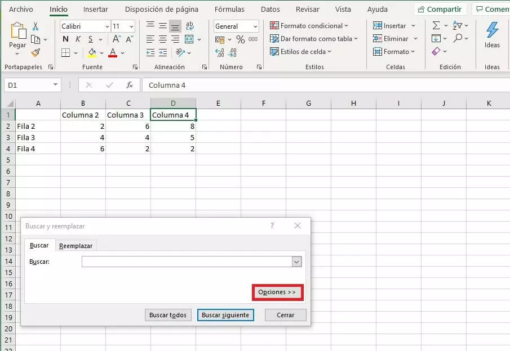Click the Wrap text icon
Image resolution: width=510 pixels, height=351 pixels.
[190, 26]
